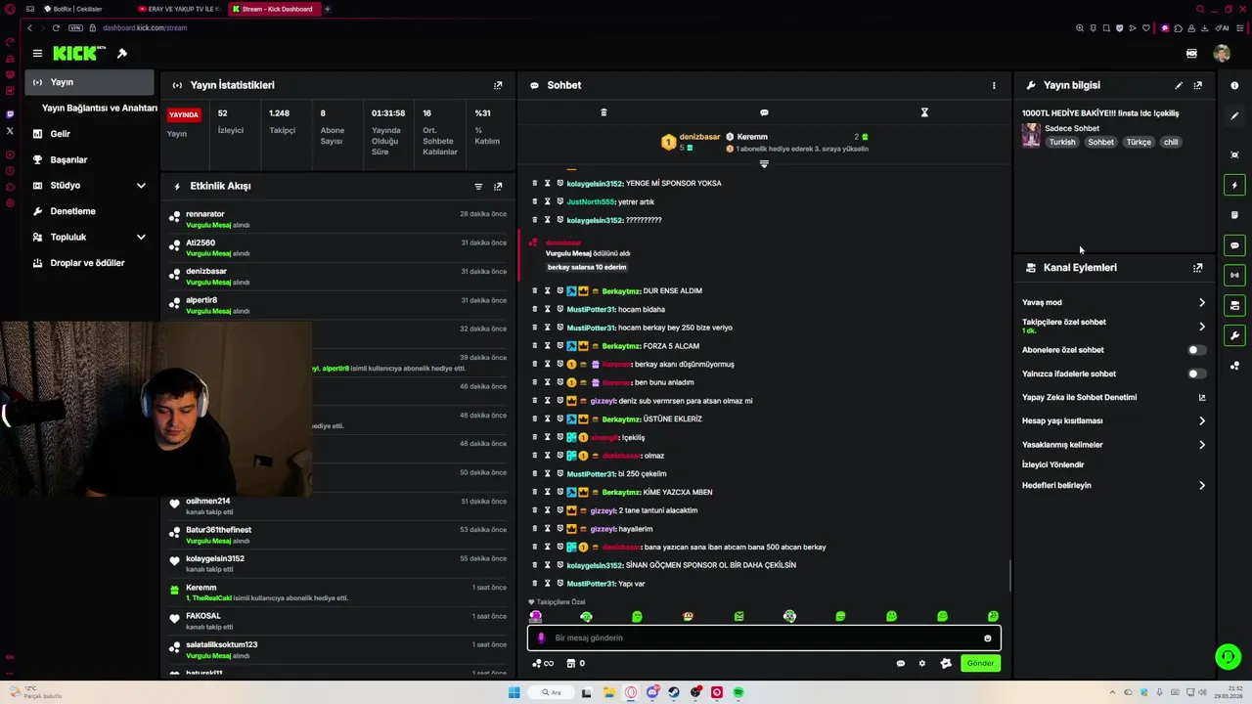Click the shop icon showing 0
The height and width of the screenshot is (704, 1252).
click(x=576, y=664)
